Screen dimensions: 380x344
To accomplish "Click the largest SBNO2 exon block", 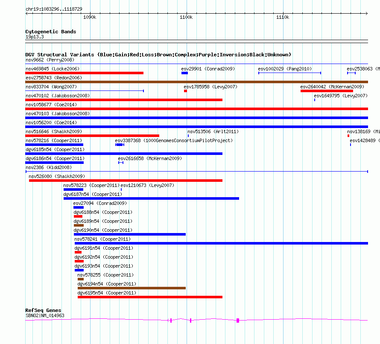I will [x=238, y=321].
